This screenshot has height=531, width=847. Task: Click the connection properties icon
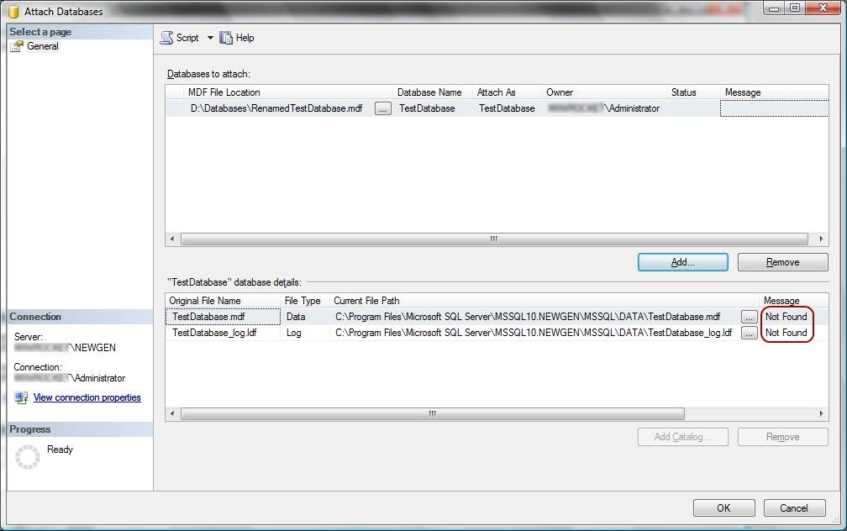pyautogui.click(x=21, y=398)
